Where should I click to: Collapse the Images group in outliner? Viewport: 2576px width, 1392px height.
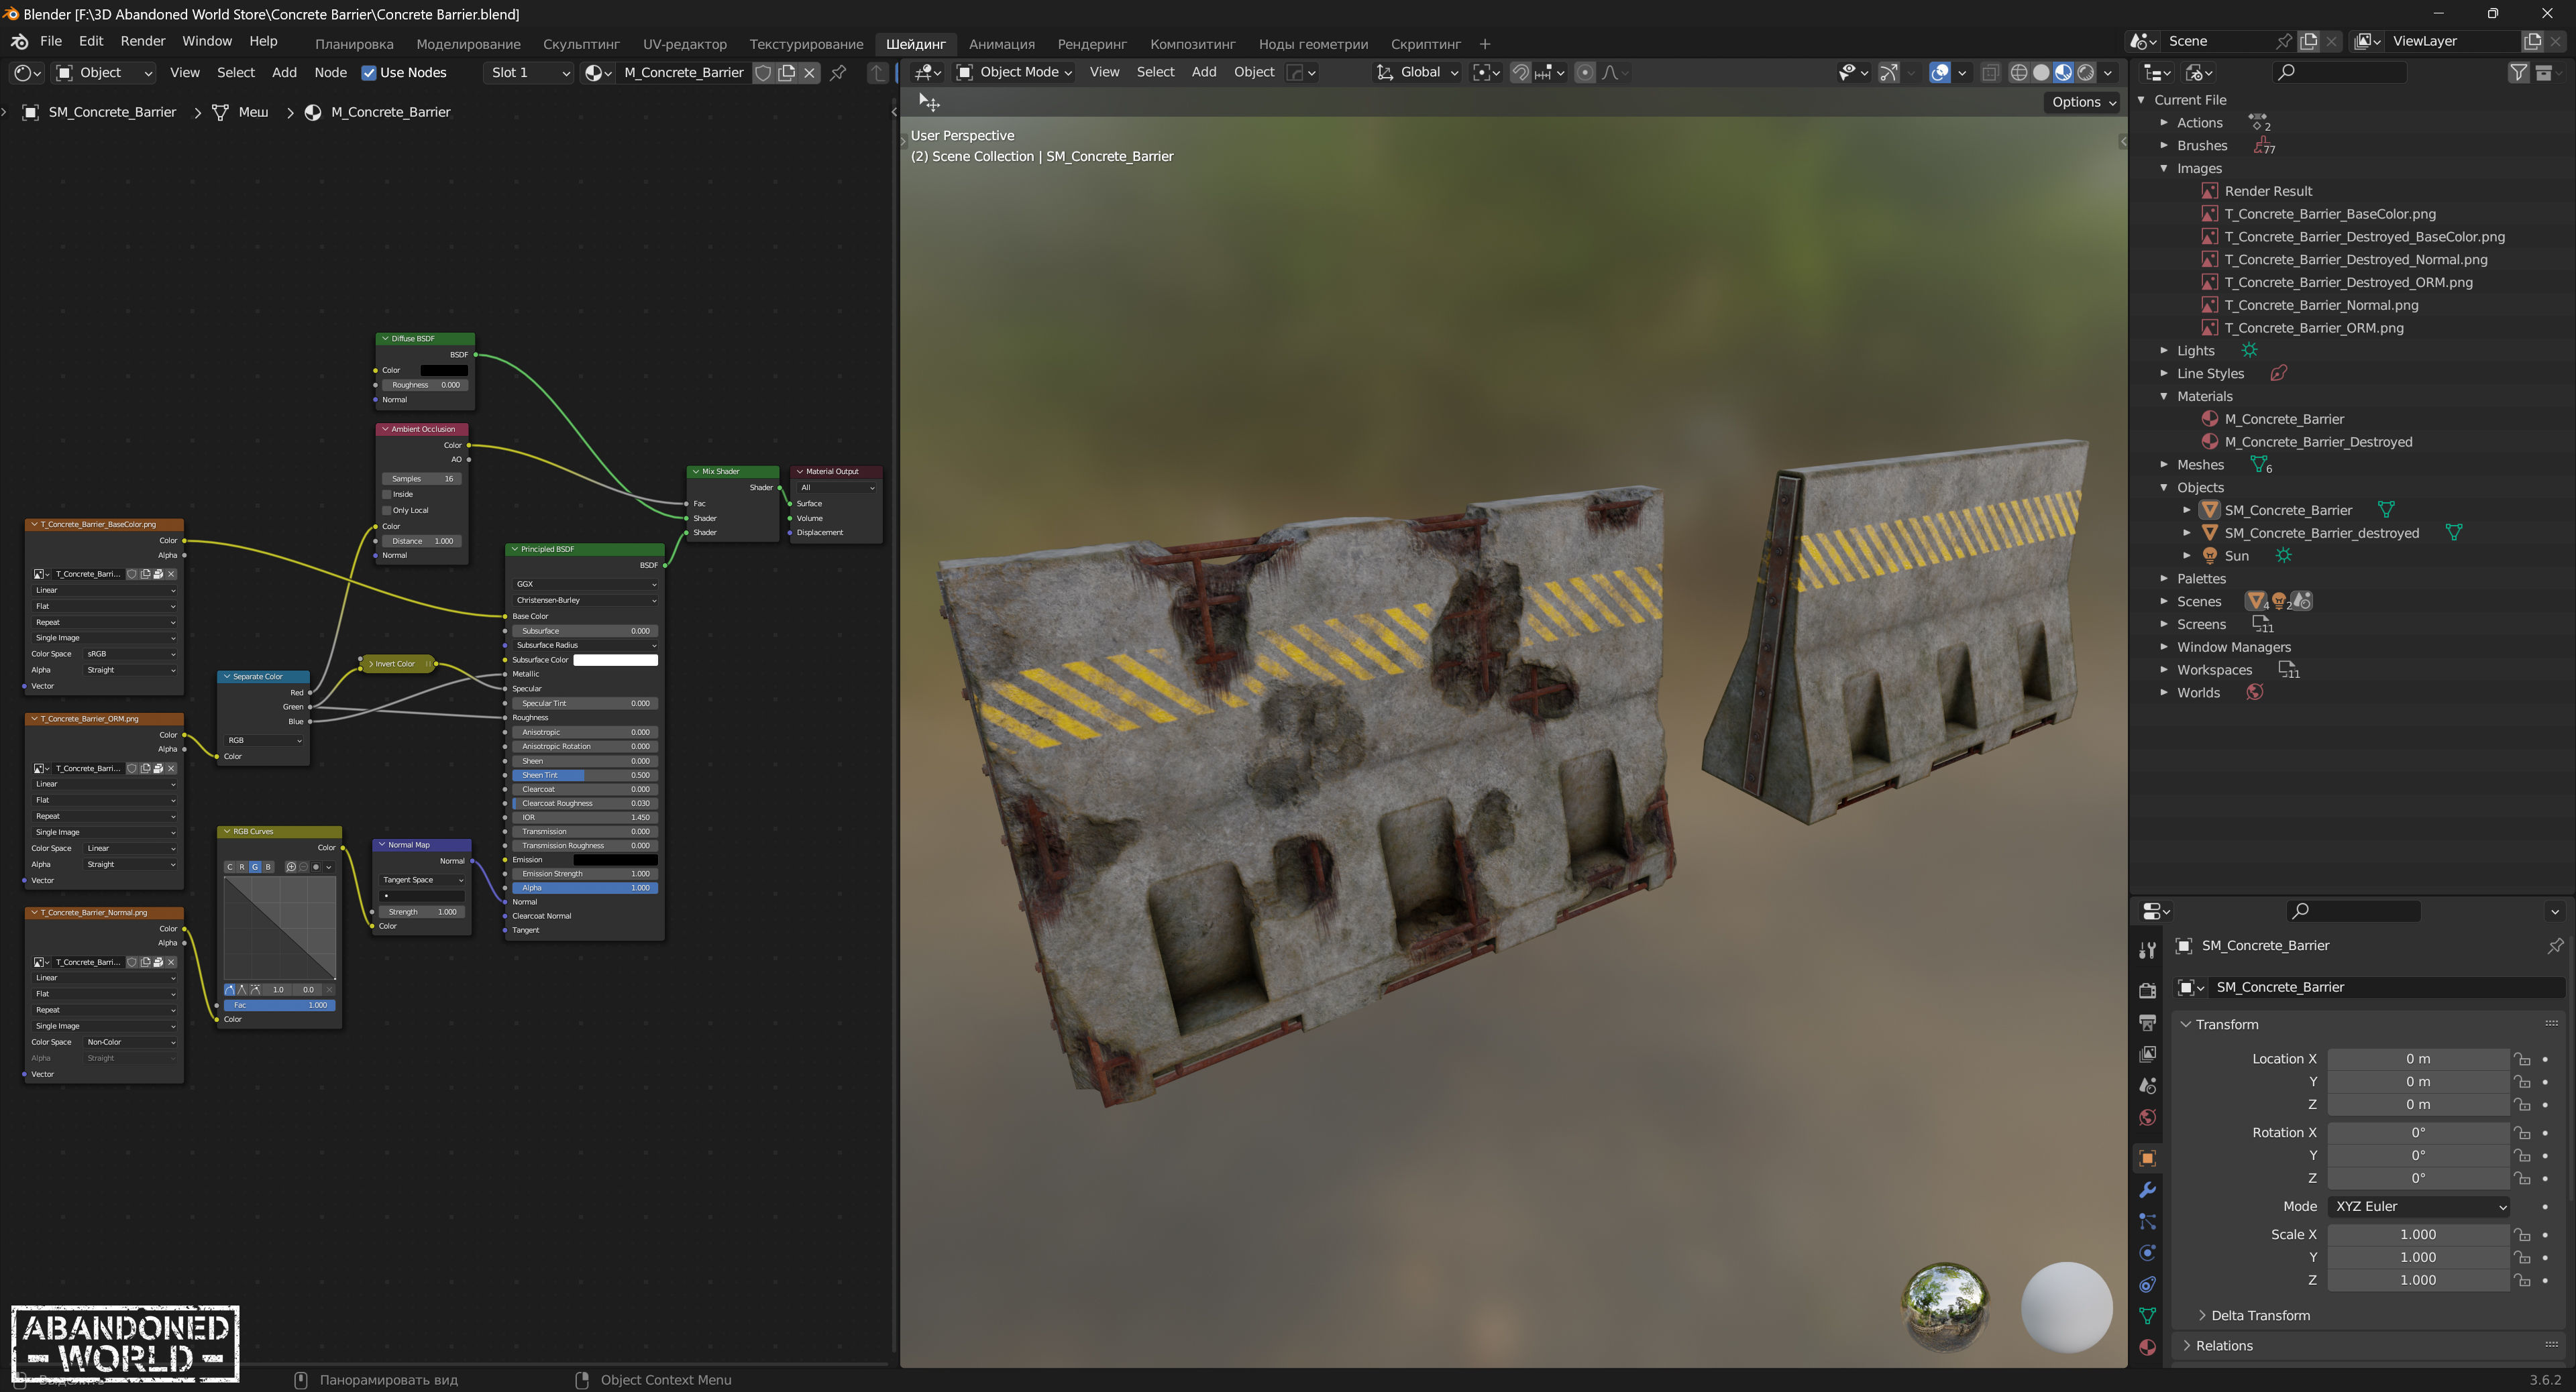pyautogui.click(x=2165, y=169)
